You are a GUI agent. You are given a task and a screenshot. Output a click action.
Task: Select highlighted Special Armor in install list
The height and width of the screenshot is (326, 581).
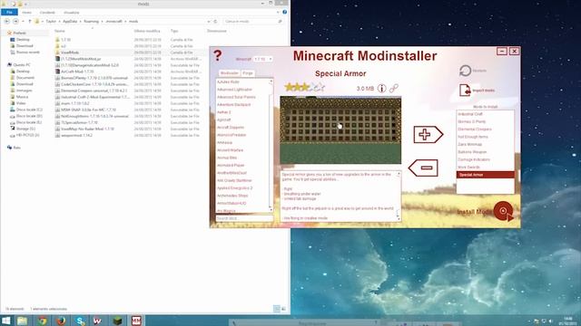tap(486, 175)
